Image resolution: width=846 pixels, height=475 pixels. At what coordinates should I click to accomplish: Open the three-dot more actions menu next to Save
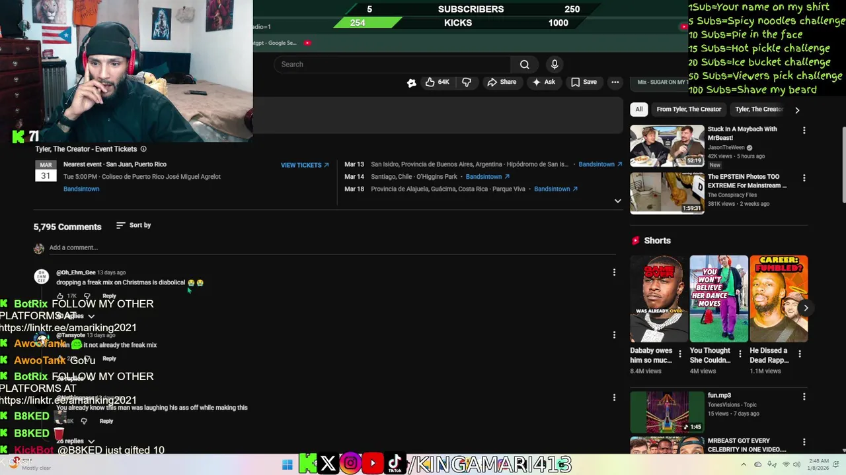coord(615,82)
